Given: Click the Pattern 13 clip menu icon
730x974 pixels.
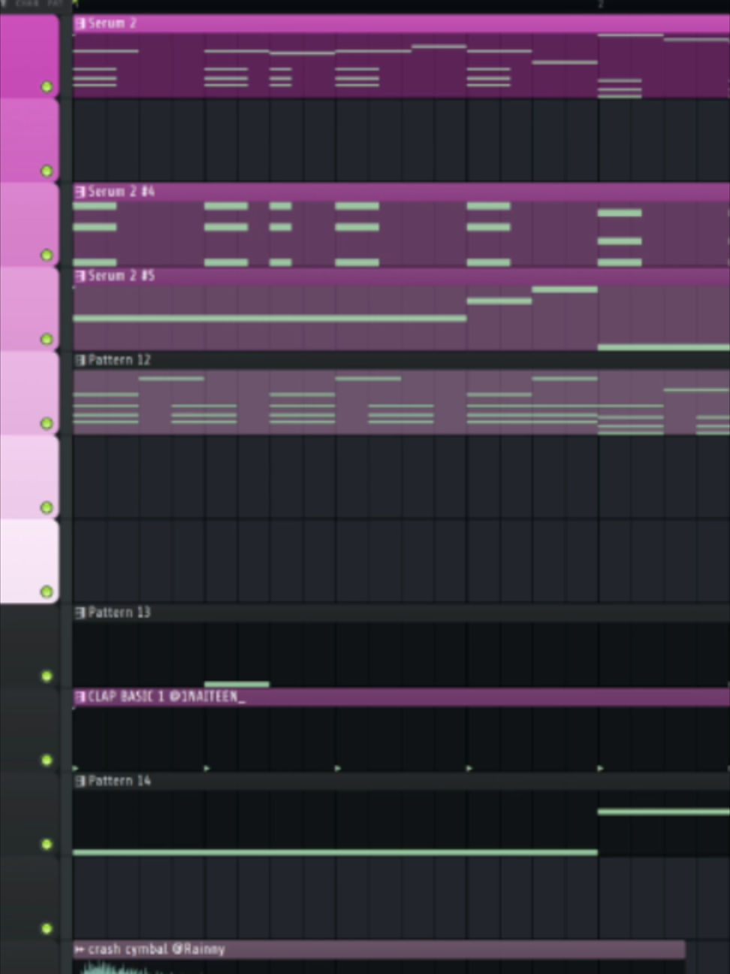Looking at the screenshot, I should click(x=80, y=613).
